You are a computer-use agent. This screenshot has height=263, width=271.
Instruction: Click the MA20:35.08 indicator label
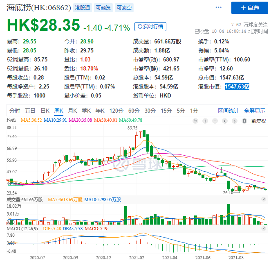tap(80, 120)
